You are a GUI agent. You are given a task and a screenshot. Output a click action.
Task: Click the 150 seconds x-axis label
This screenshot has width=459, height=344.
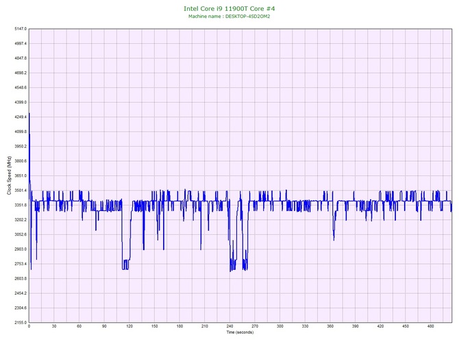[155, 326]
